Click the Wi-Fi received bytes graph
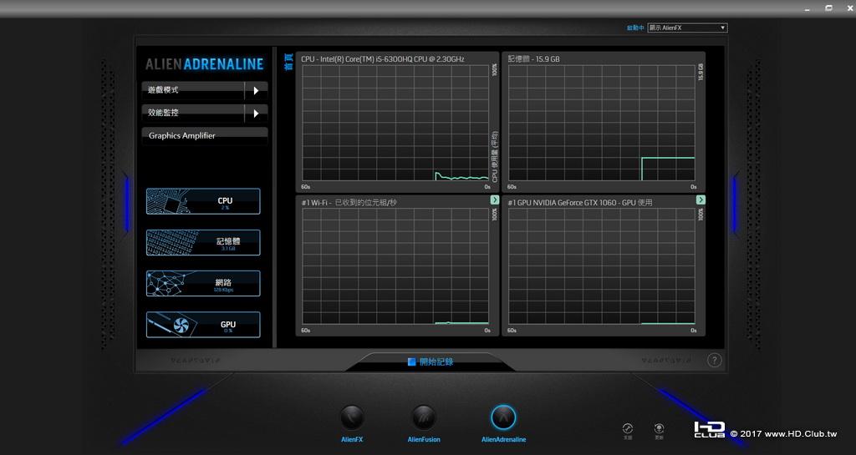This screenshot has width=856, height=455. (397, 265)
